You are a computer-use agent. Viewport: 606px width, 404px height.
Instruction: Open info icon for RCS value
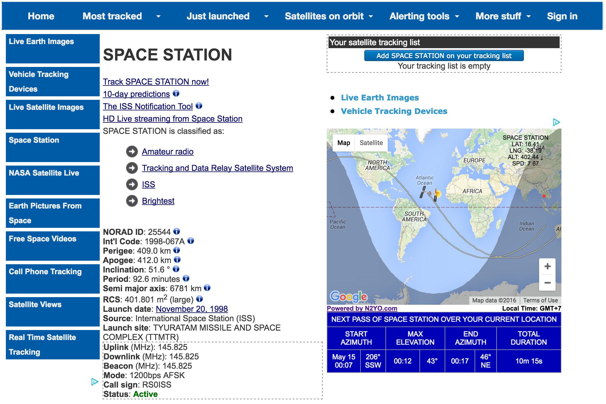click(199, 299)
